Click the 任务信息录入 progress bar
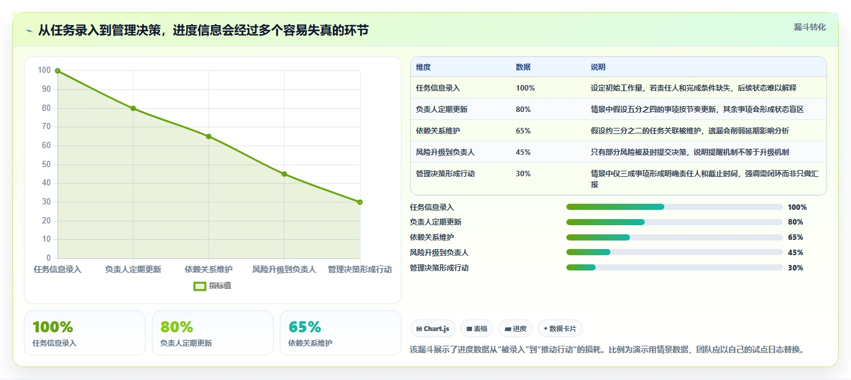Viewport: 851px width, 380px height. [674, 207]
